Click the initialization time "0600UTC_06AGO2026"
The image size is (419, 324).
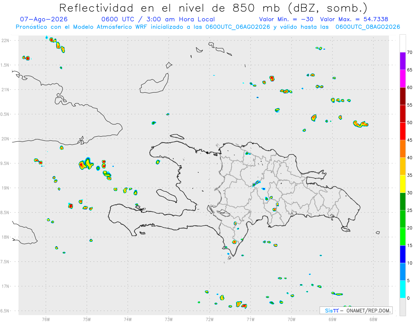pyautogui.click(x=238, y=27)
